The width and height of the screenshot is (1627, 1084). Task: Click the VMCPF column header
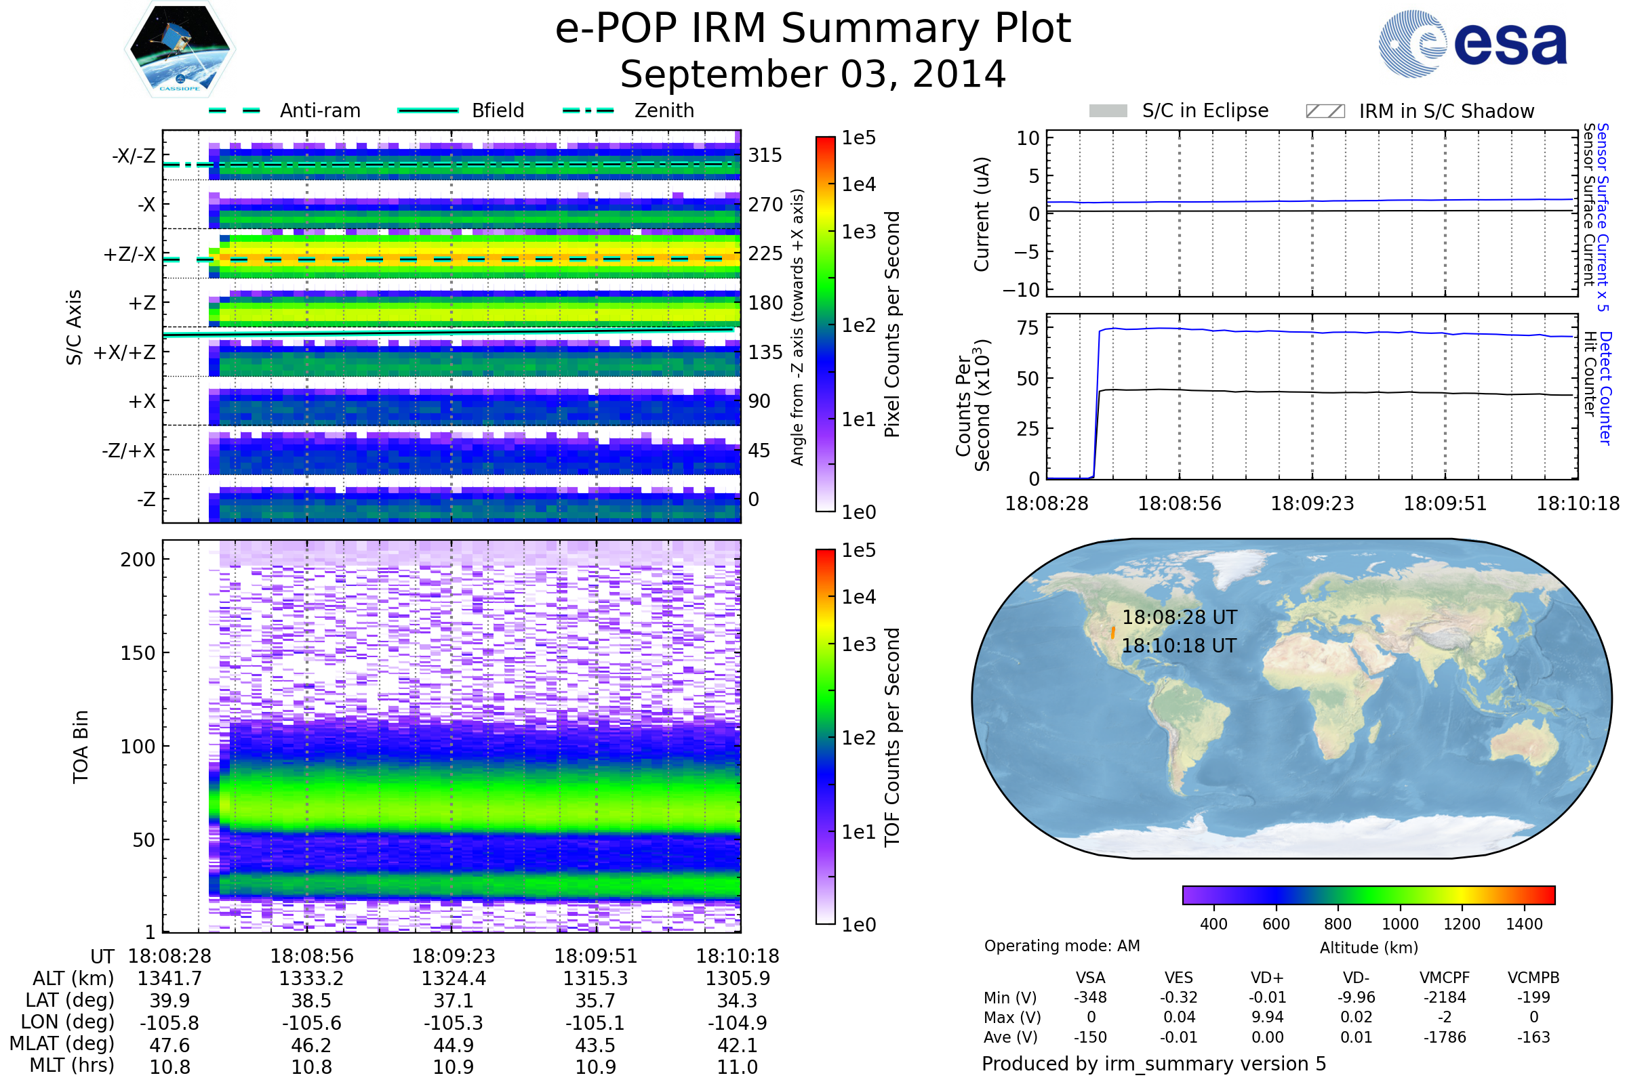click(x=1445, y=978)
